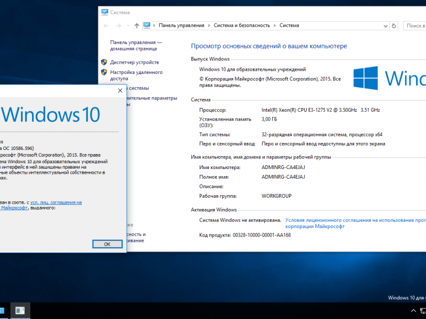426x319 pixels.
Task: Select the OS build 10586.596 text
Action: [x=17, y=148]
